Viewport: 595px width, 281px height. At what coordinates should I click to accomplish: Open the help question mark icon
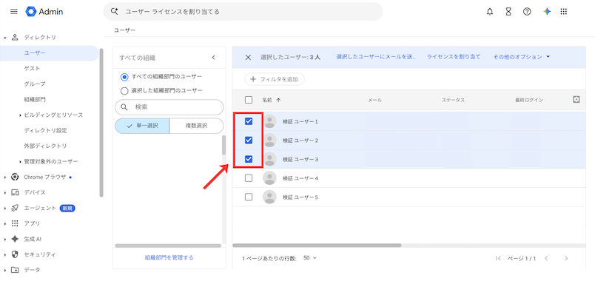pos(527,12)
